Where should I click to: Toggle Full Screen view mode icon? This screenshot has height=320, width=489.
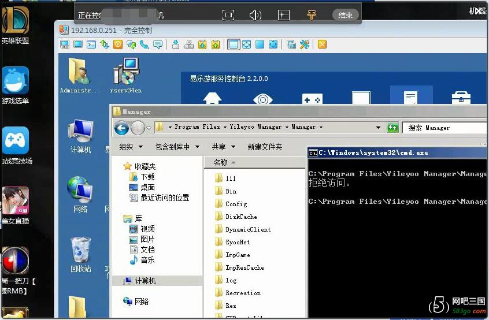pos(260,44)
